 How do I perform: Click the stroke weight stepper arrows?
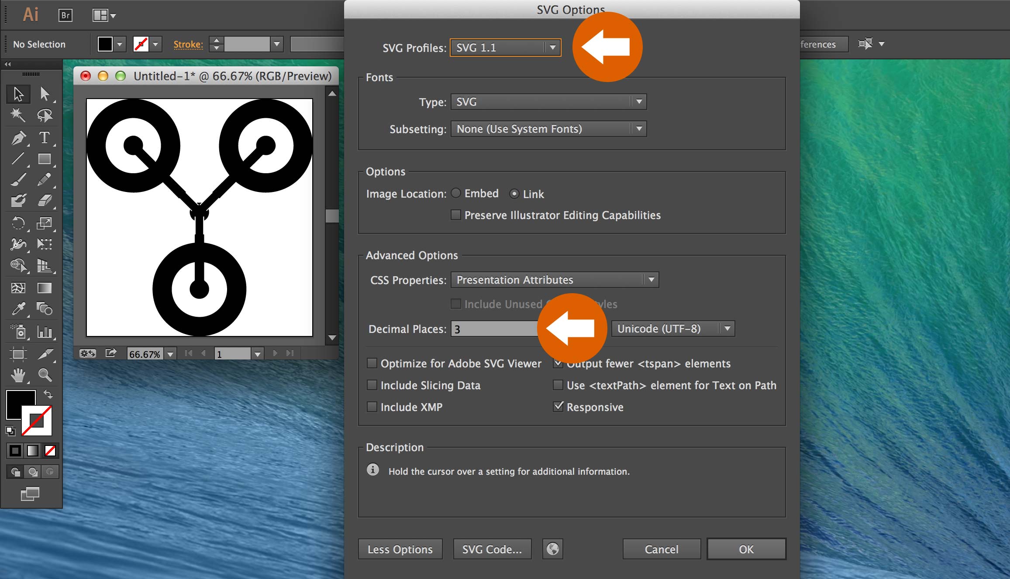pyautogui.click(x=216, y=44)
